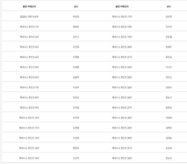187x164 pixels.
Task: Click the '2023년 대회 우승자' category cell
Action: (29, 17)
